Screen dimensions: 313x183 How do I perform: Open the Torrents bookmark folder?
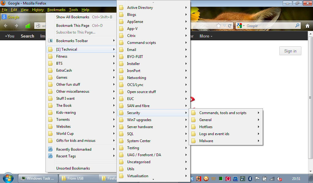click(x=81, y=120)
